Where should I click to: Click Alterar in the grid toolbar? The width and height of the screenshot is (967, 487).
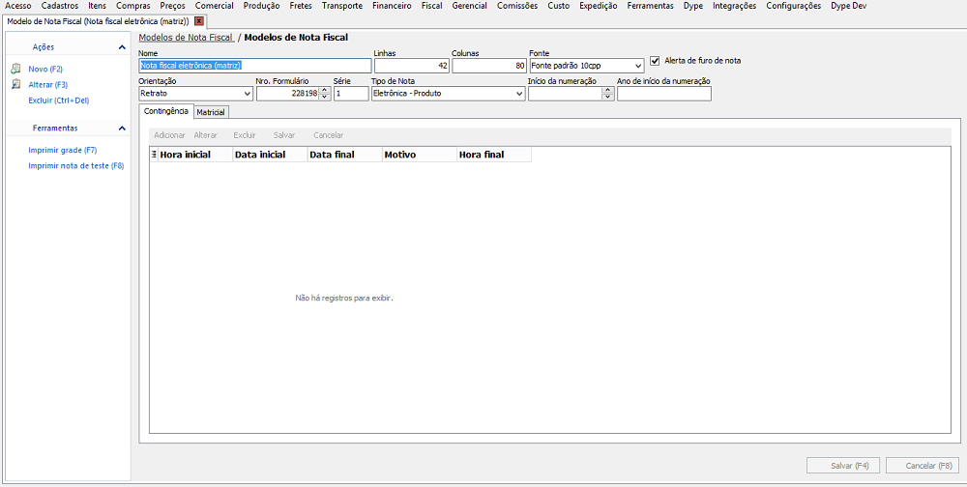[205, 135]
